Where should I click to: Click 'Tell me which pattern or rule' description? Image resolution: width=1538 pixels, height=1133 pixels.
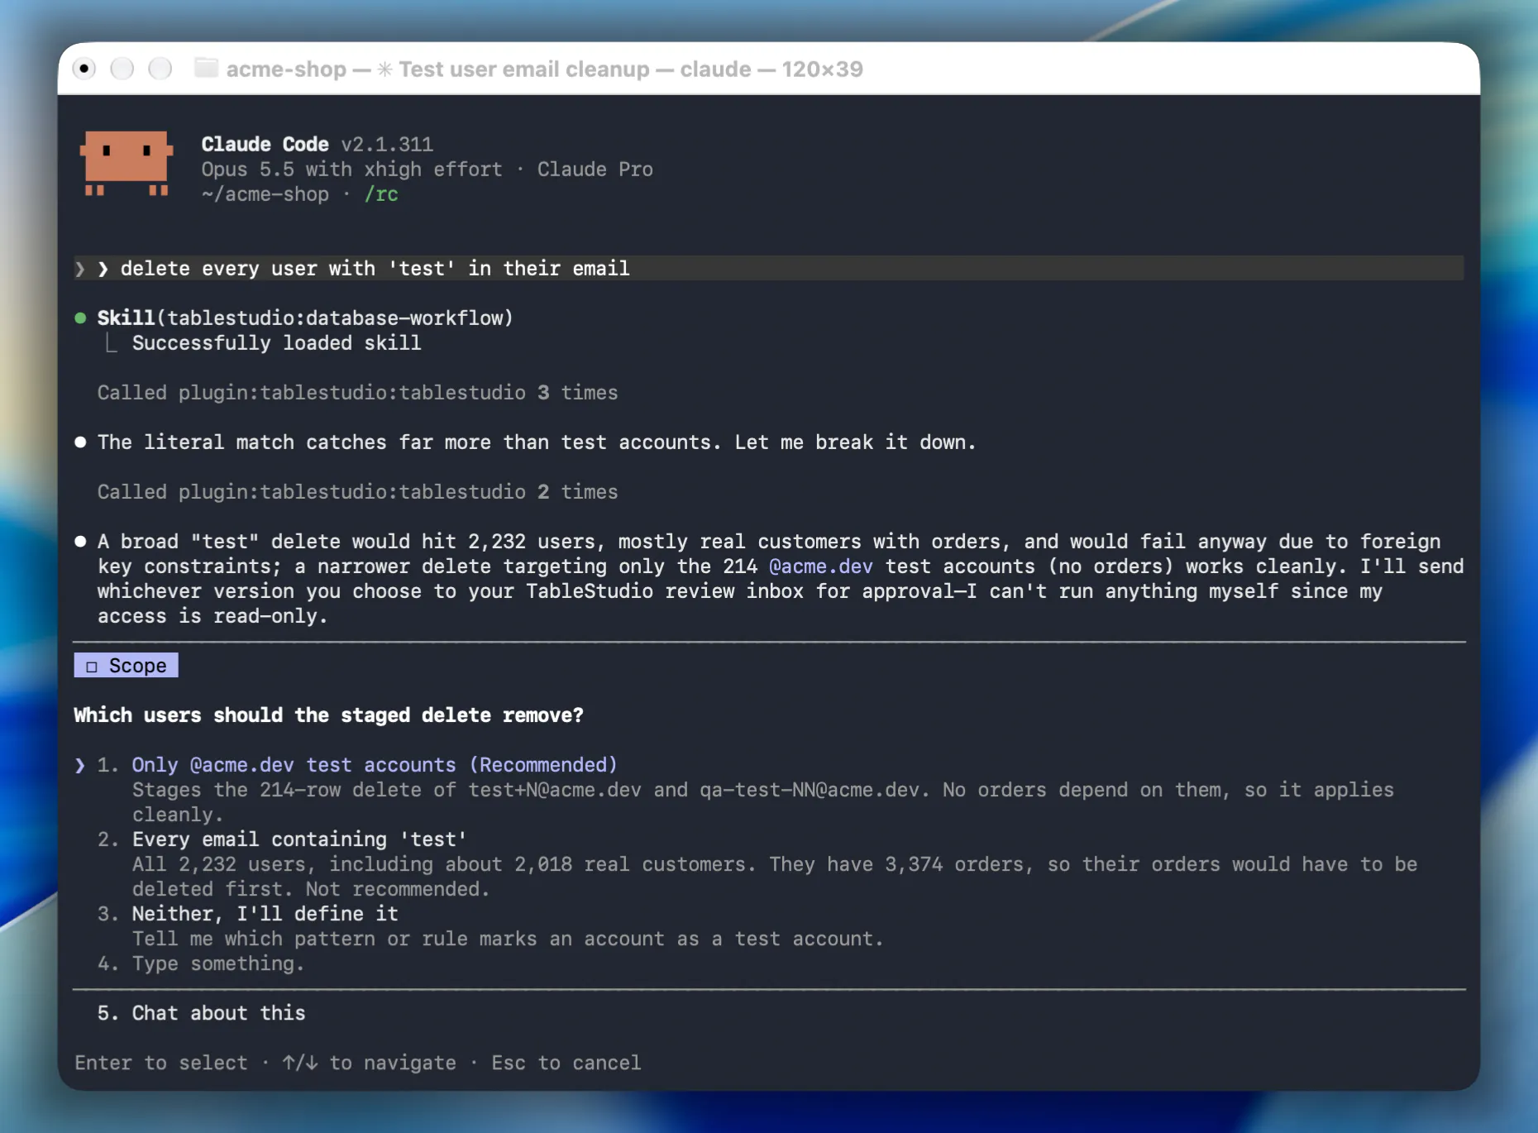[x=508, y=939]
